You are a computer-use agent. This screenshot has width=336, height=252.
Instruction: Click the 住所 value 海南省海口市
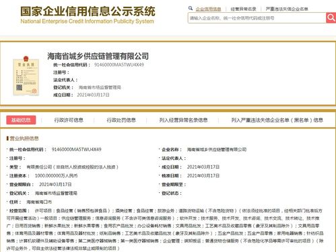coord(39,202)
